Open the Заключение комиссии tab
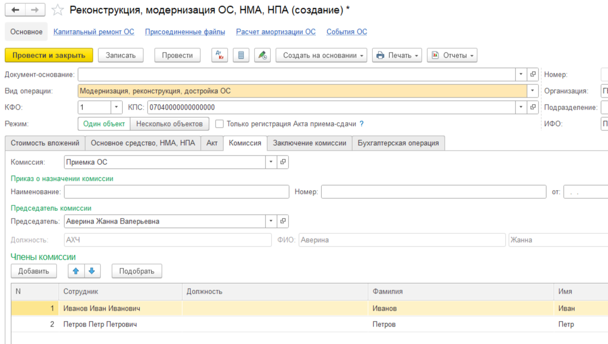This screenshot has width=608, height=344. click(x=309, y=143)
